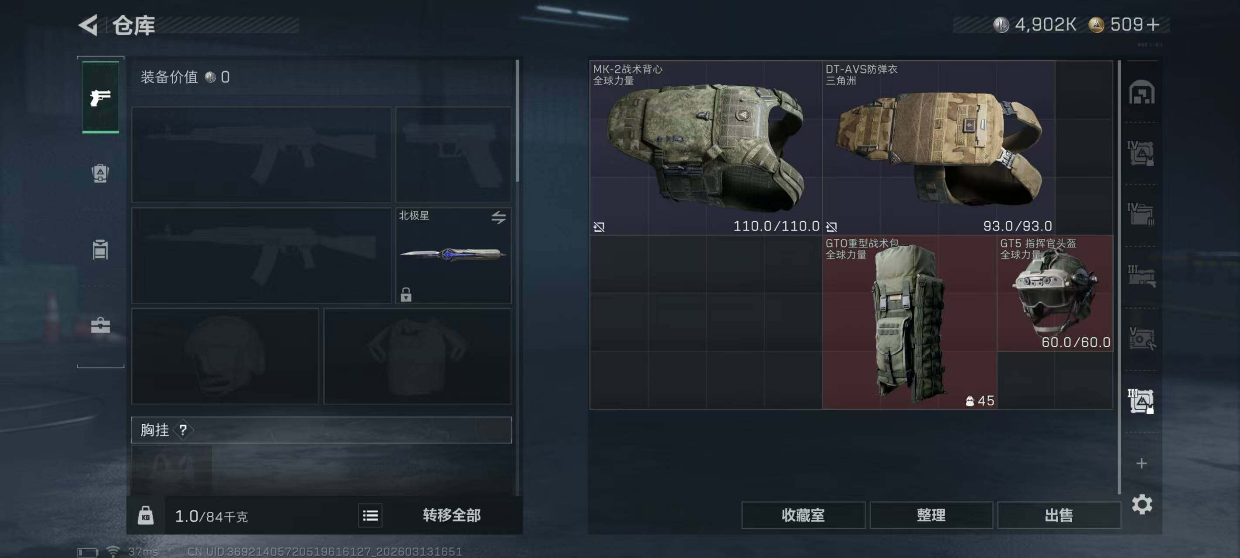Click 整理 to sort the stash
This screenshot has height=558, width=1240.
pos(931,515)
